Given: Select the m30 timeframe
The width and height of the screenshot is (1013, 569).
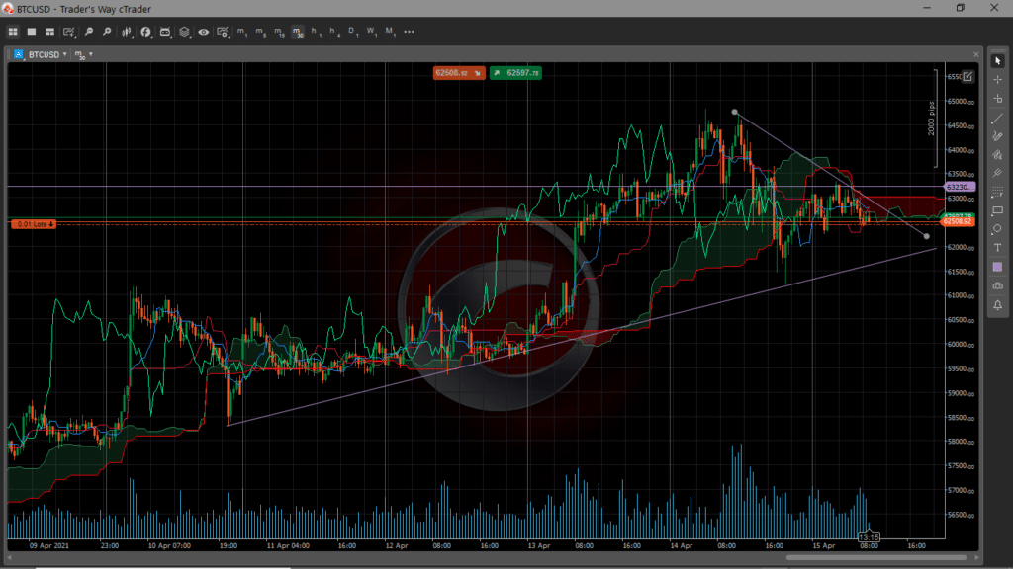Looking at the screenshot, I should [298, 32].
